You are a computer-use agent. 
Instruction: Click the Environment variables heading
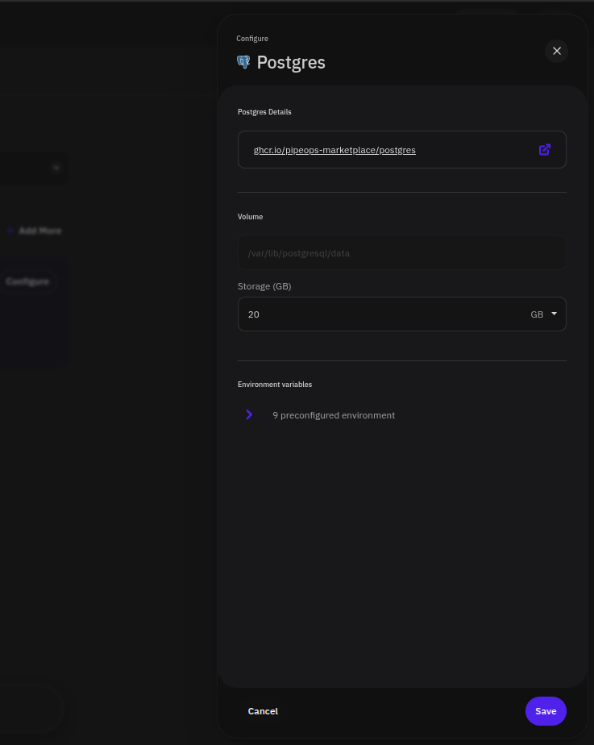tap(275, 385)
